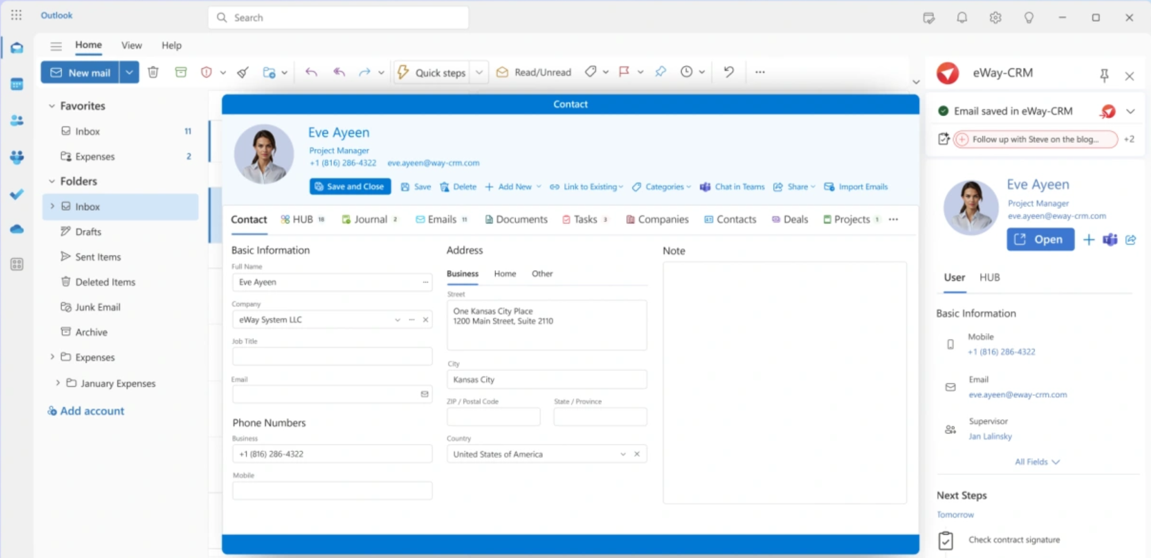Open the Tasks tab in contact
This screenshot has width=1151, height=558.
584,220
